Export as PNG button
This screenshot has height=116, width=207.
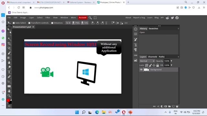[76, 23]
